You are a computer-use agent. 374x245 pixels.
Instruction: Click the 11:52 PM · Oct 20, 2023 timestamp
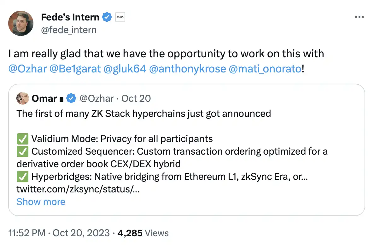click(59, 233)
